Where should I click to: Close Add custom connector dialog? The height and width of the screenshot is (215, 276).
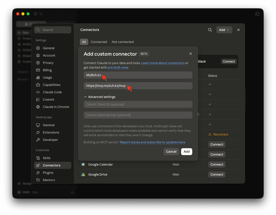tap(190, 54)
